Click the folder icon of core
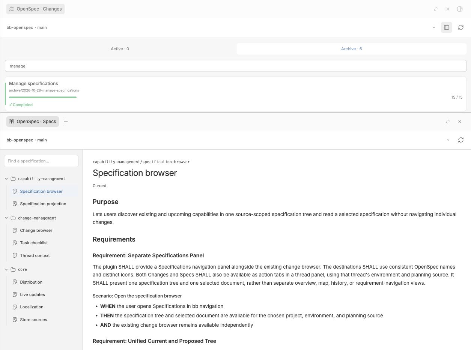Viewport: 471px width, 350px height. coord(13,269)
